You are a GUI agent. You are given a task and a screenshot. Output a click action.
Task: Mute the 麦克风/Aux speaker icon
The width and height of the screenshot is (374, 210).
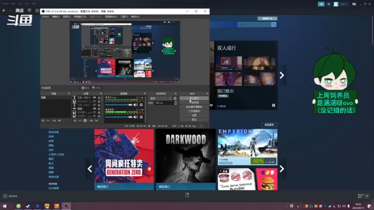point(136,105)
